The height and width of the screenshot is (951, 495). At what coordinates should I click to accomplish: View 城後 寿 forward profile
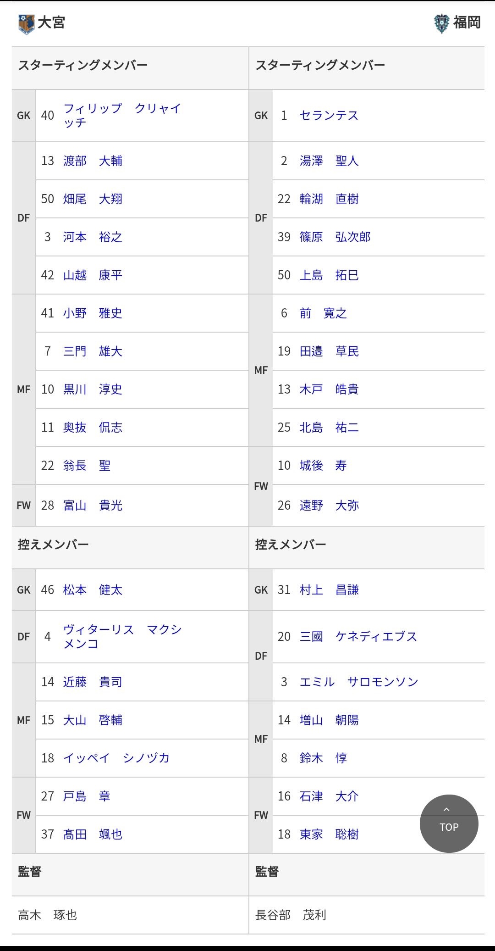pos(323,466)
